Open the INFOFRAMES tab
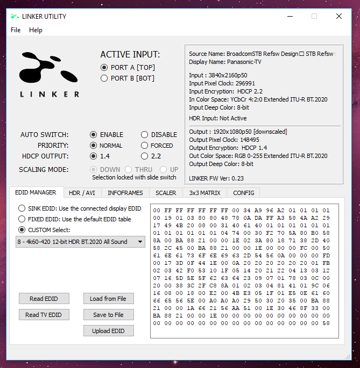360x368 pixels. [125, 192]
